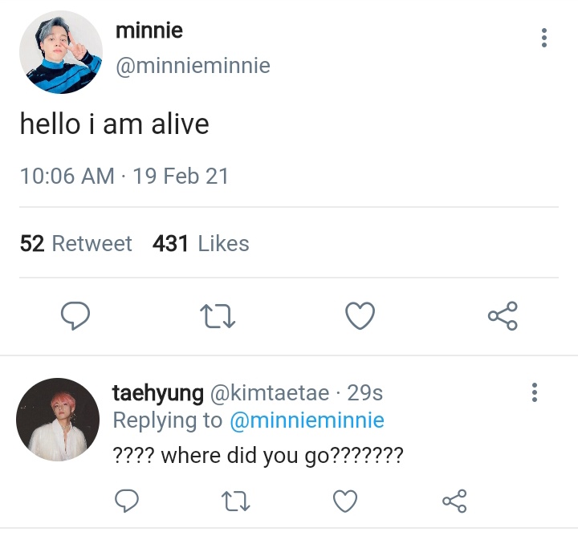This screenshot has width=578, height=540.
Task: Open the '???? where did you go' reply
Action: tap(258, 456)
